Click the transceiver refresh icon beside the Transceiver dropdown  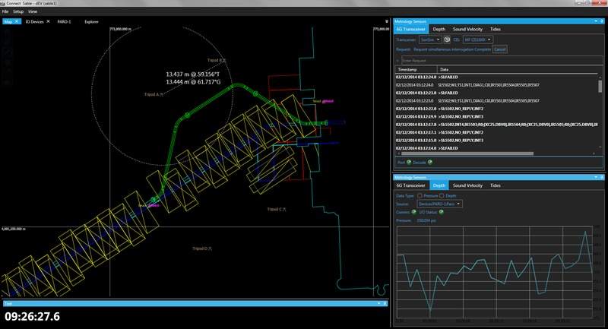448,40
